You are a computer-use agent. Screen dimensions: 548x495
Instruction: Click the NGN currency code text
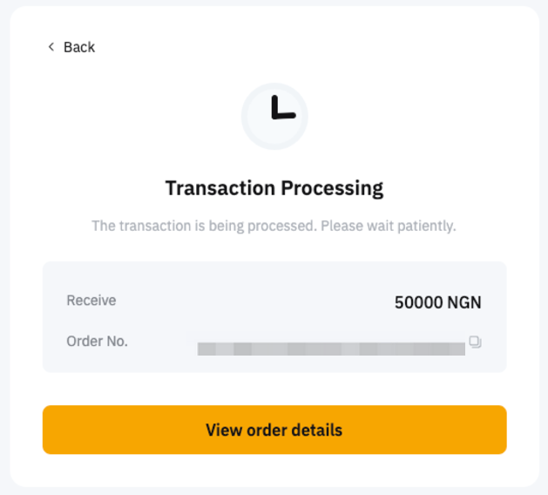tap(464, 302)
